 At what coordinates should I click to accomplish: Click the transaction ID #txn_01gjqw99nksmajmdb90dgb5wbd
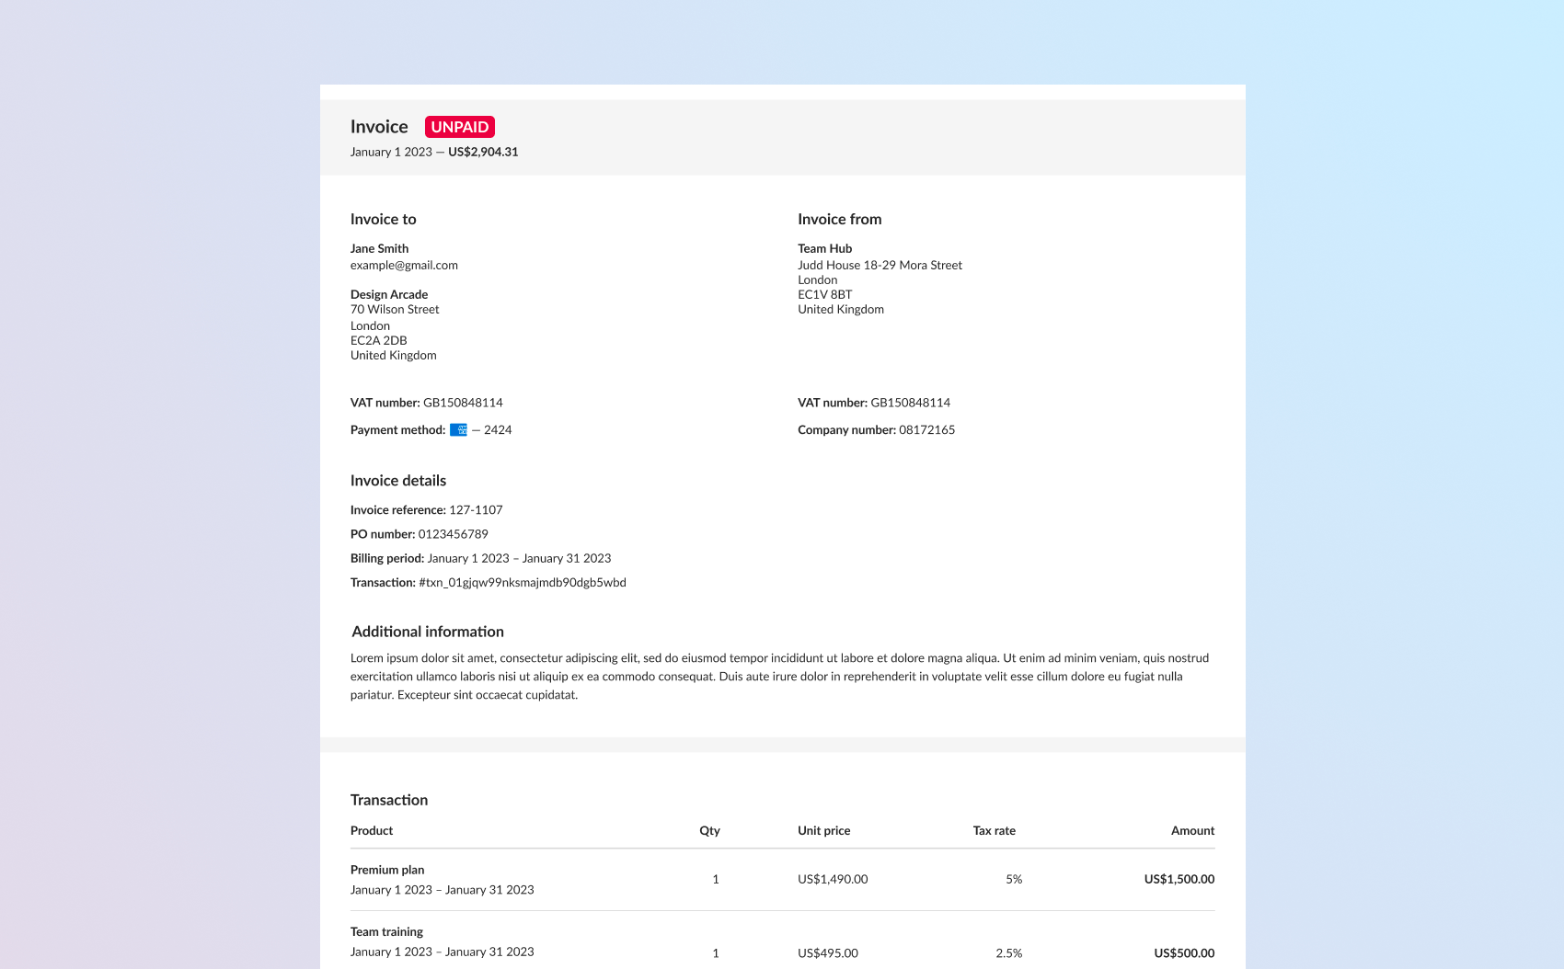pyautogui.click(x=523, y=582)
